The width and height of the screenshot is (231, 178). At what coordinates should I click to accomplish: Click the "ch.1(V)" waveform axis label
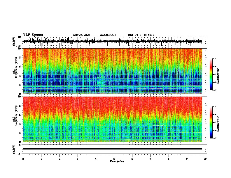point(14,41)
